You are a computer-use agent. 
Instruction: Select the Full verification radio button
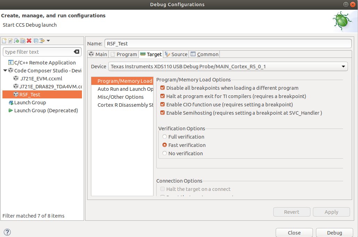coord(165,137)
